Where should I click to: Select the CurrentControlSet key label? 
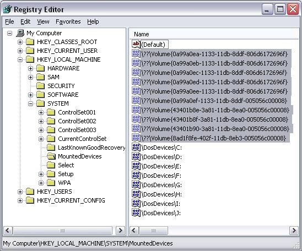(82, 139)
